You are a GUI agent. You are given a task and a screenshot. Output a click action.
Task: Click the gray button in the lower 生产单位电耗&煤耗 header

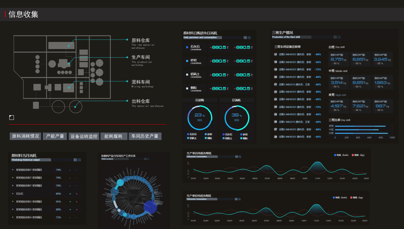tap(236, 199)
